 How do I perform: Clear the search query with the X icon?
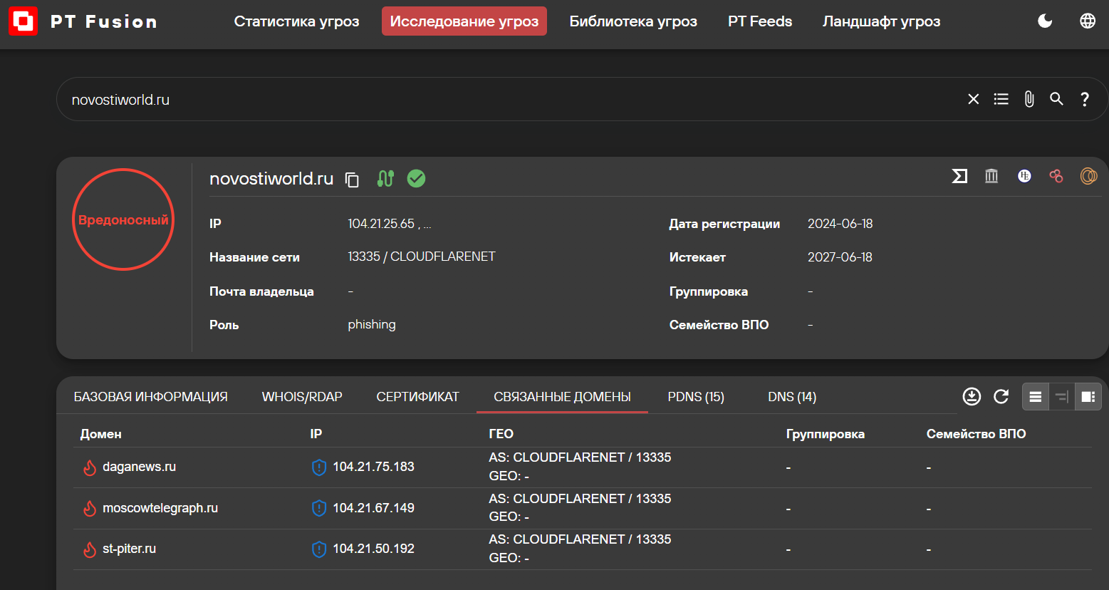(x=974, y=99)
